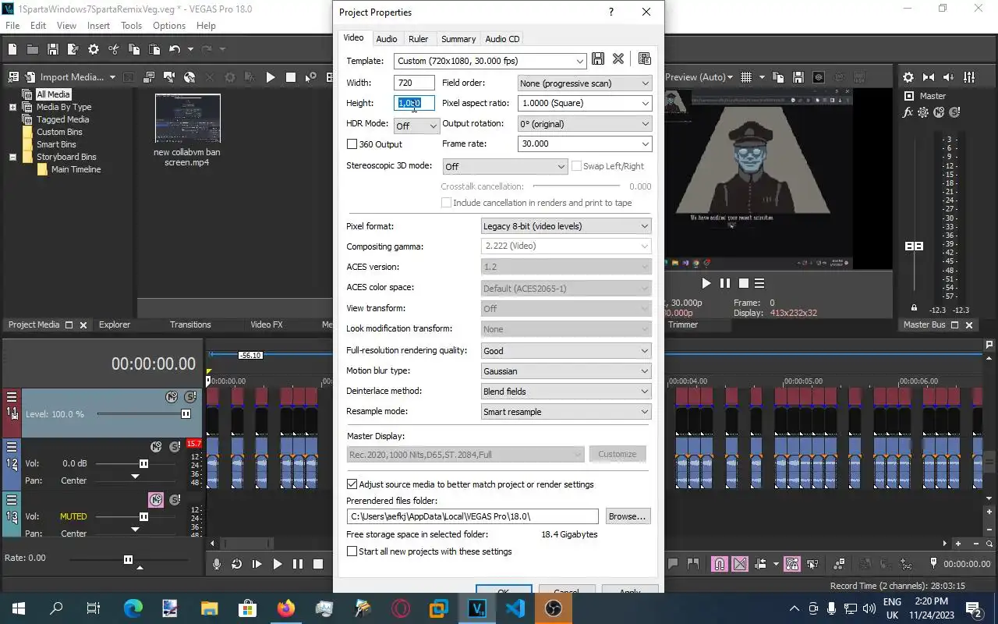Click the Render As icon in the toolbar
Screen dimensions: 998x624
tap(73, 49)
